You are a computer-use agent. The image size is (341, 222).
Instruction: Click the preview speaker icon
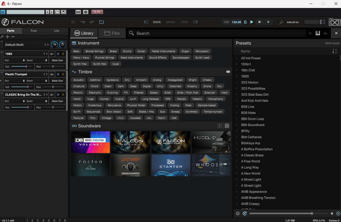click(332, 214)
